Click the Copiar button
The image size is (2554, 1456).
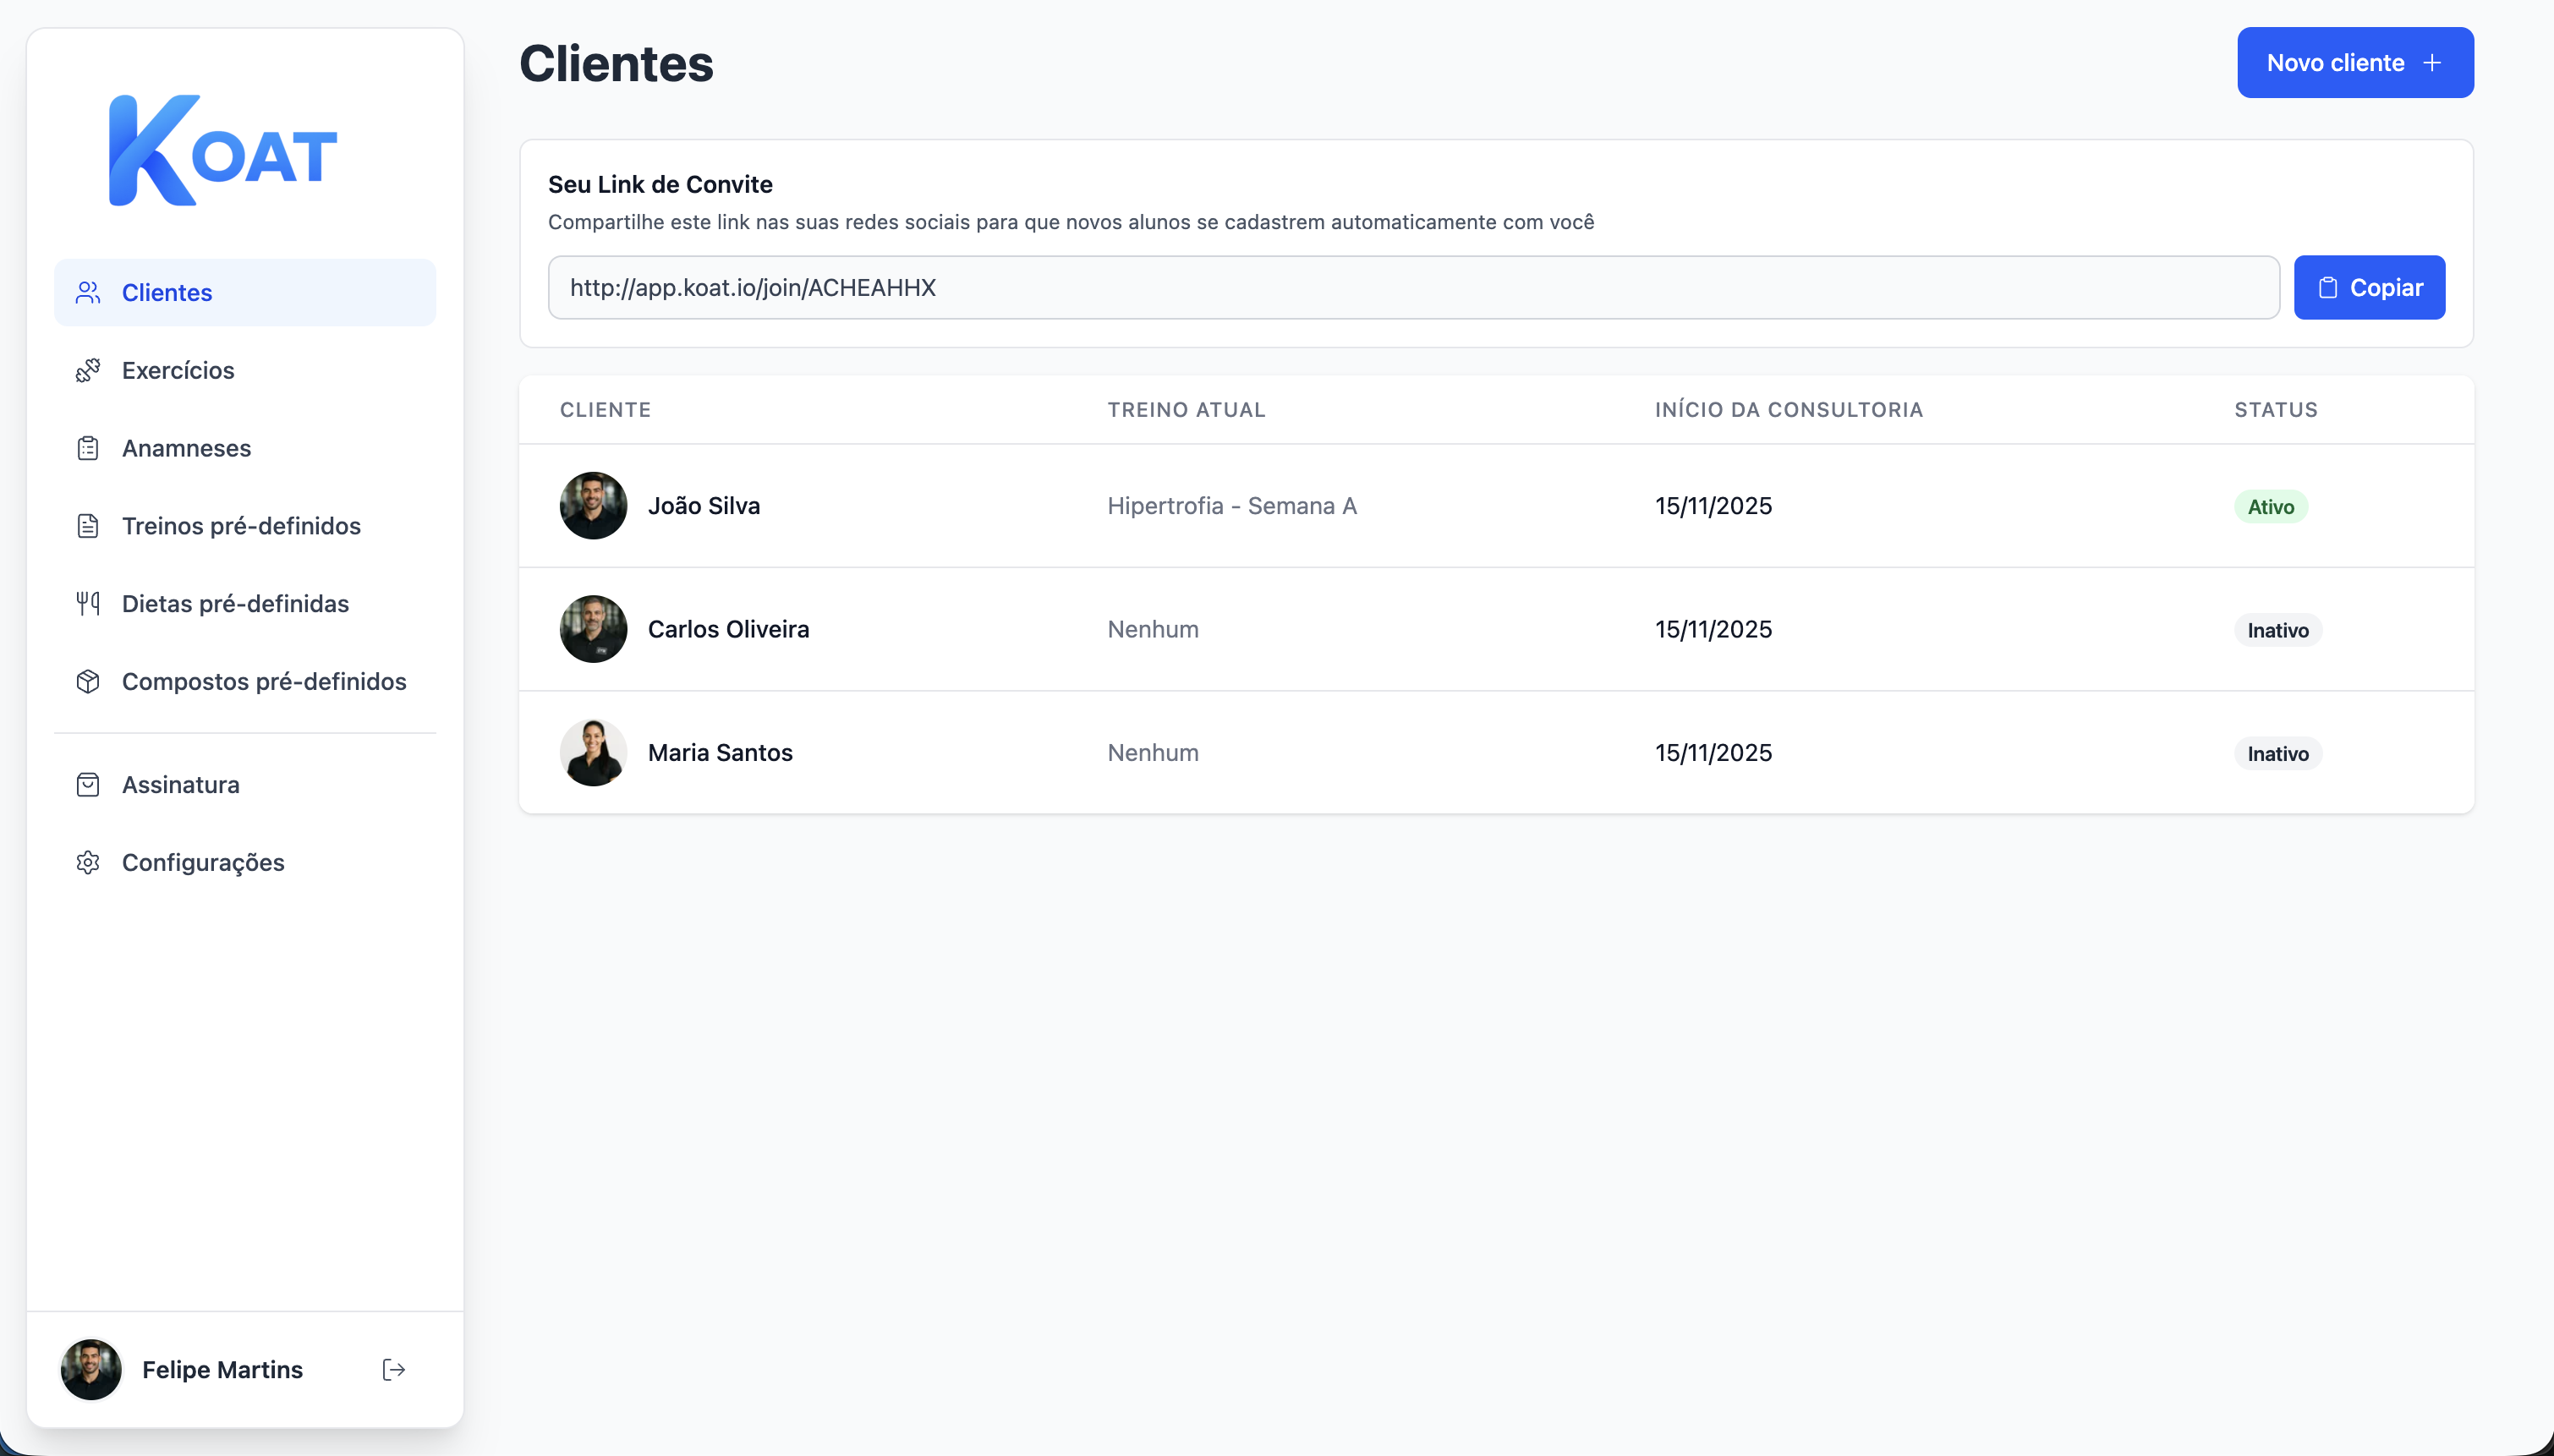tap(2368, 287)
